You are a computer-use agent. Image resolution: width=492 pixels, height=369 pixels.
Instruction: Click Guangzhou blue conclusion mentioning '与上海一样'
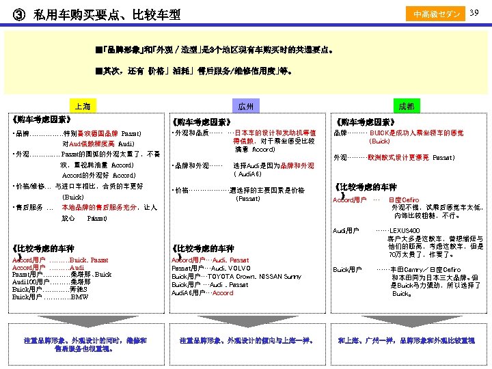246,340
